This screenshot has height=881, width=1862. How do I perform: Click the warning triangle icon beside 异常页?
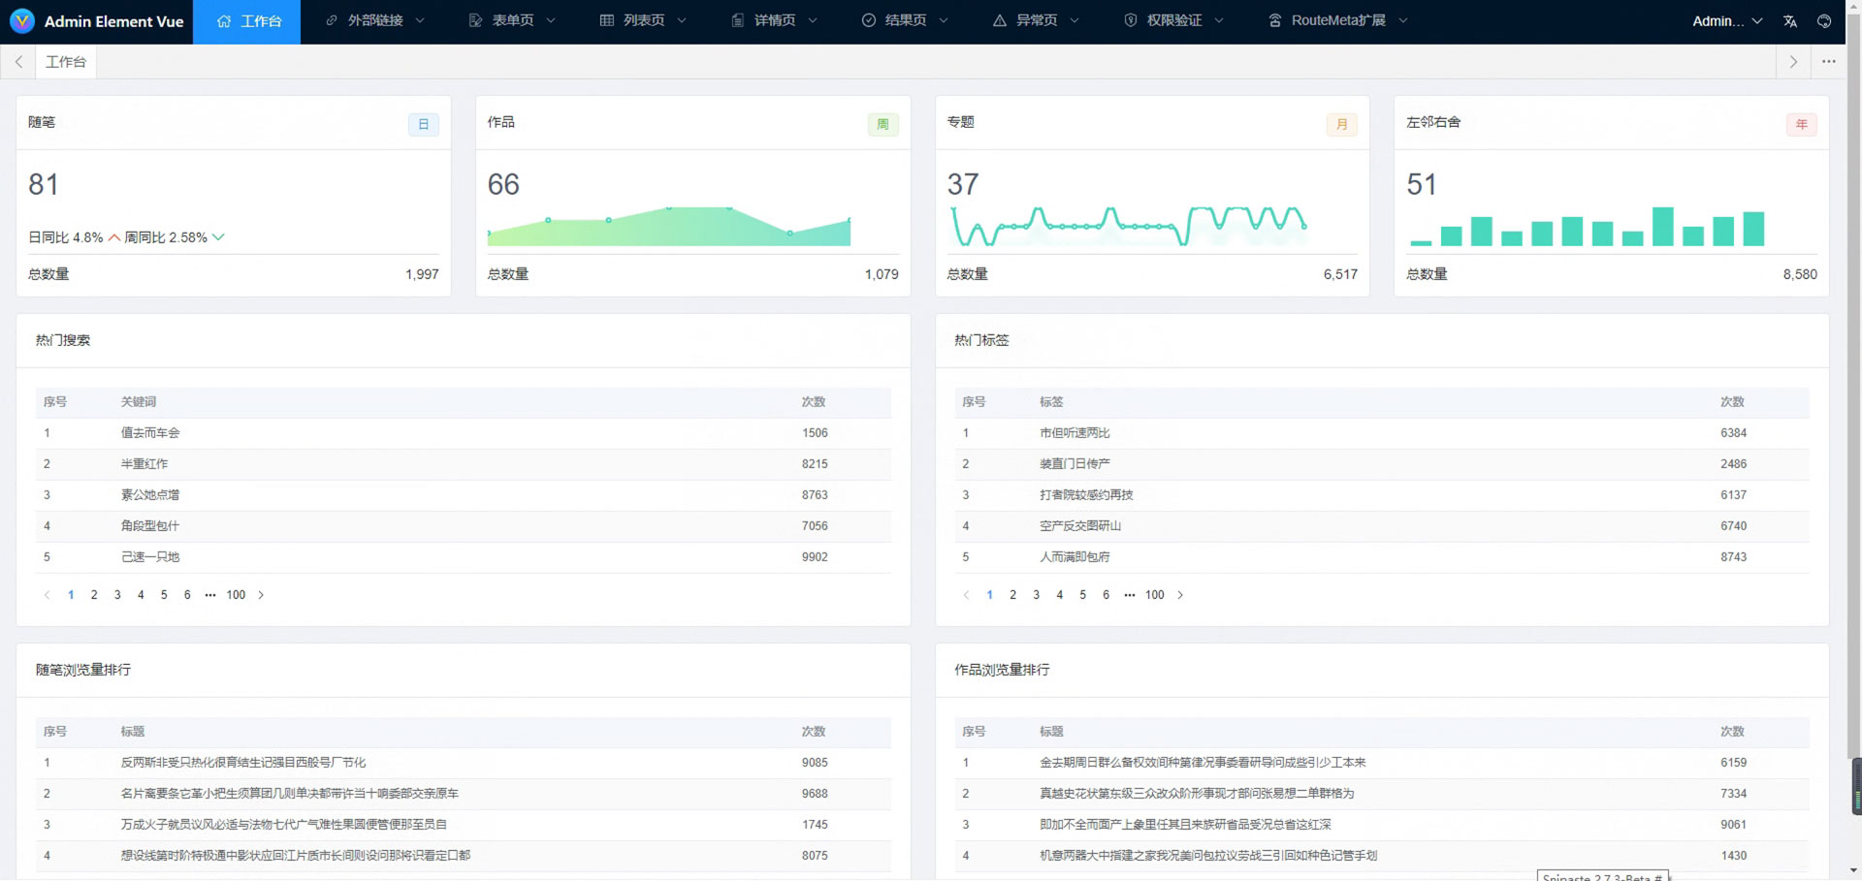(x=1000, y=20)
